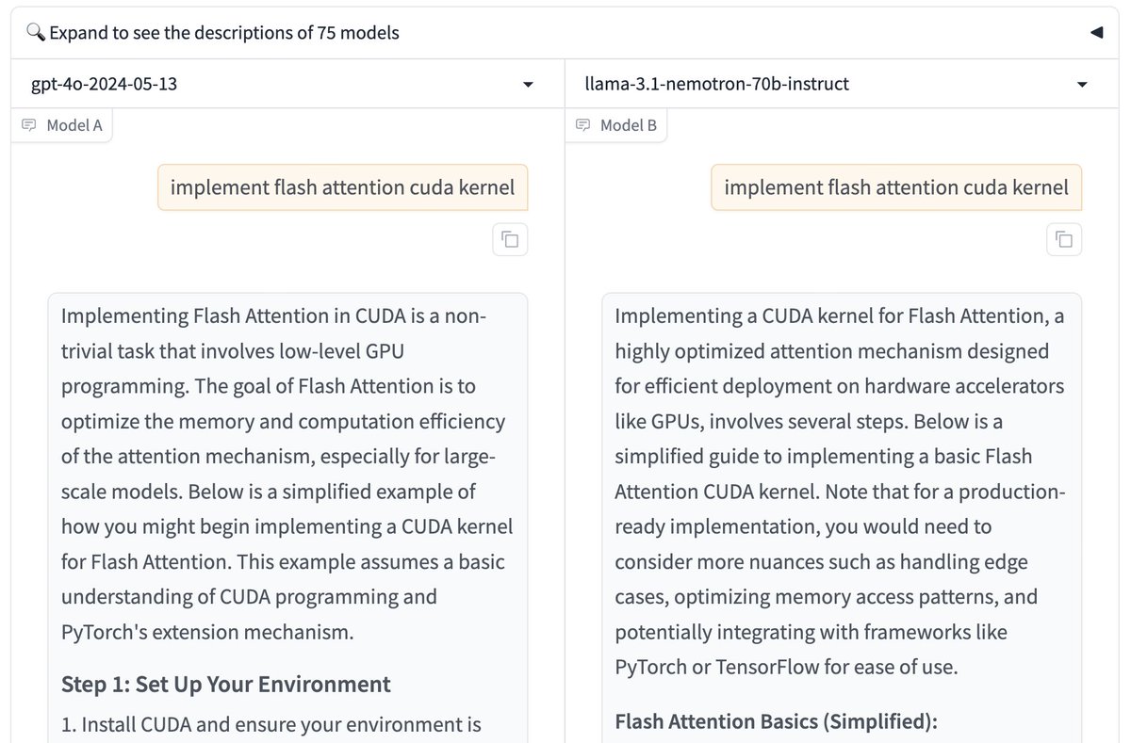Click the user prompt bubble in Model A chat

click(342, 187)
